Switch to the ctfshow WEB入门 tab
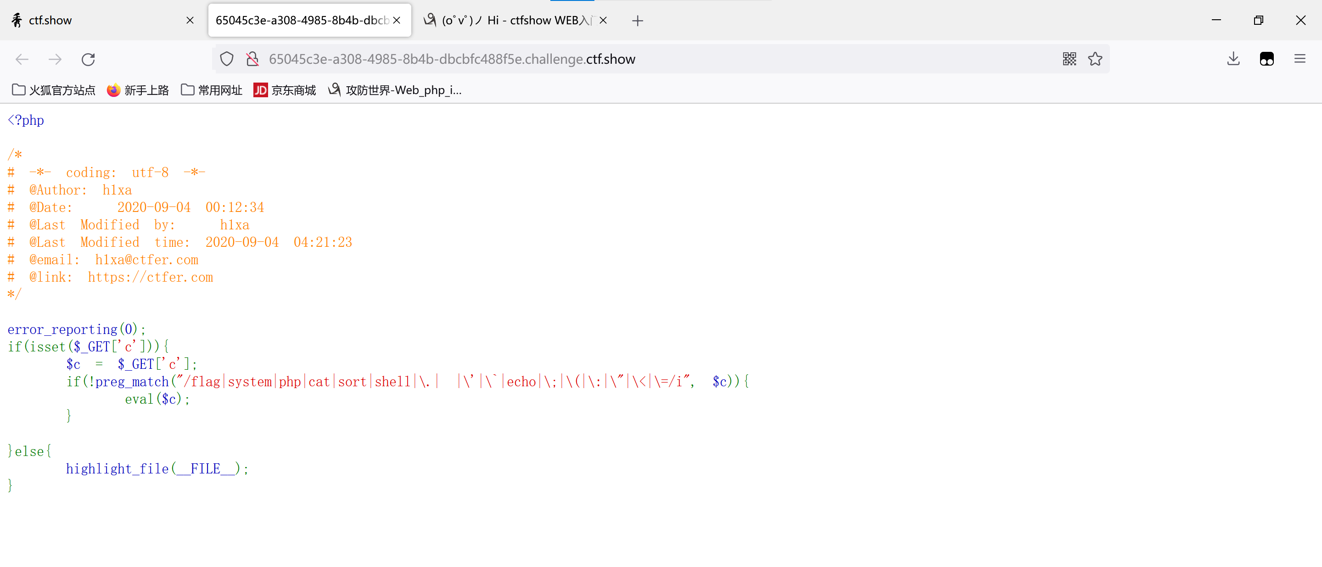Viewport: 1322px width, 567px height. [x=508, y=21]
